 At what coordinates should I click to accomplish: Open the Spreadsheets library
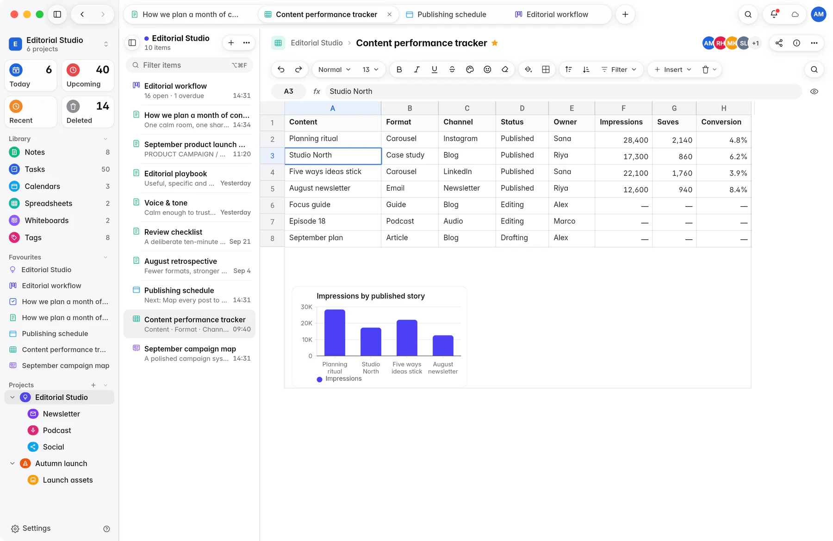[x=59, y=203]
